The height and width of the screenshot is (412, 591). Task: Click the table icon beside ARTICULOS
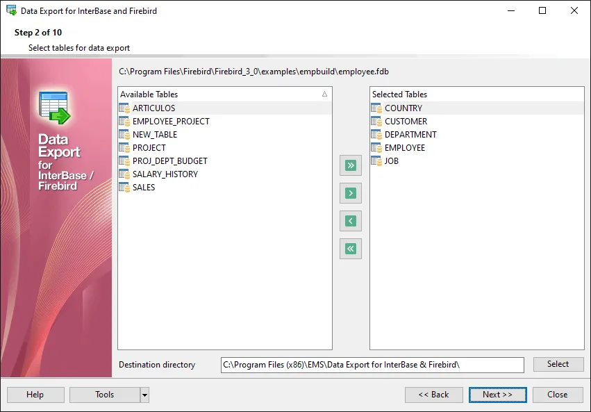click(124, 108)
